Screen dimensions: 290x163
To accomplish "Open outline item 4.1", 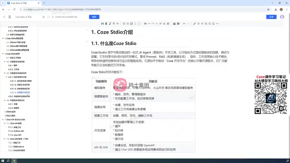I will pyautogui.click(x=14, y=58).
